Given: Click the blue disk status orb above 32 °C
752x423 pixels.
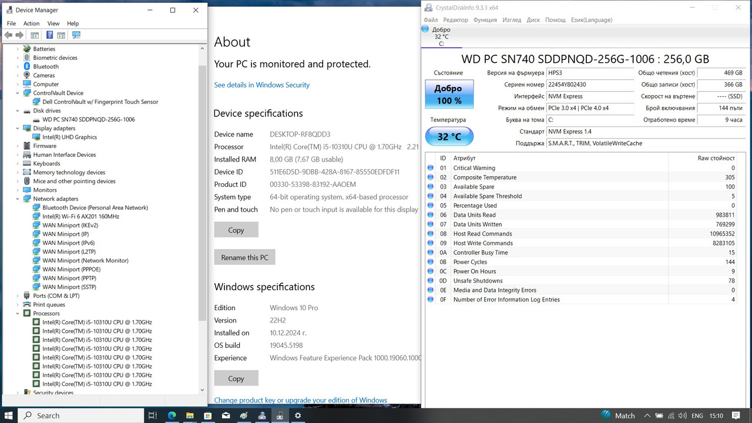Looking at the screenshot, I should point(425,29).
